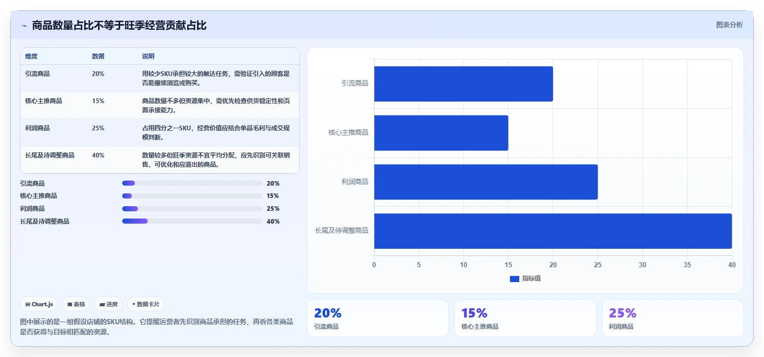Click the lightning icon beside the title
The image size is (764, 357).
click(x=24, y=26)
